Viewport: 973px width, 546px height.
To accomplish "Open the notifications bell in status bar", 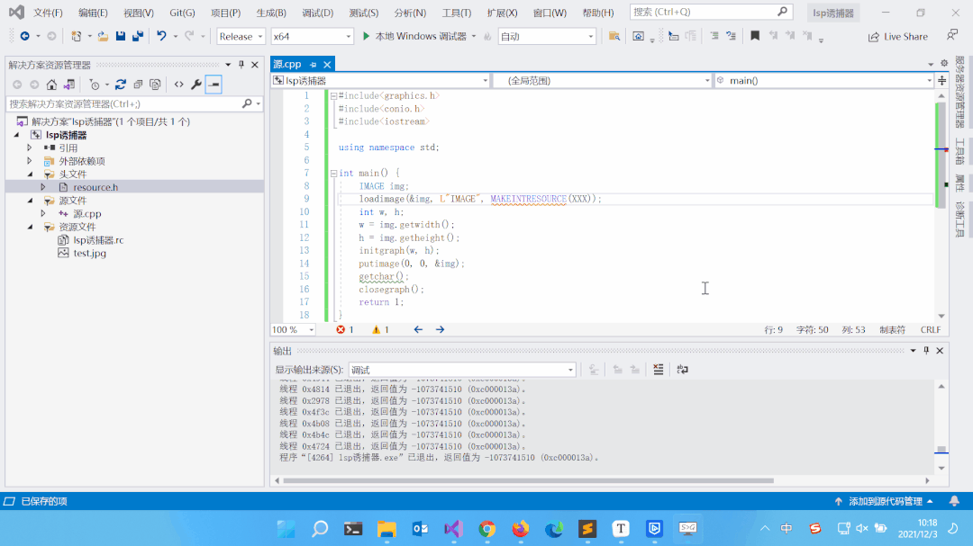I will pyautogui.click(x=955, y=501).
